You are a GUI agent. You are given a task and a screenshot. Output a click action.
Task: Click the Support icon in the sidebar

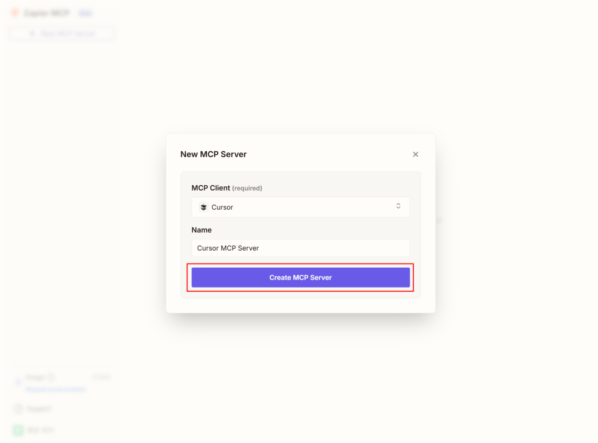[18, 409]
